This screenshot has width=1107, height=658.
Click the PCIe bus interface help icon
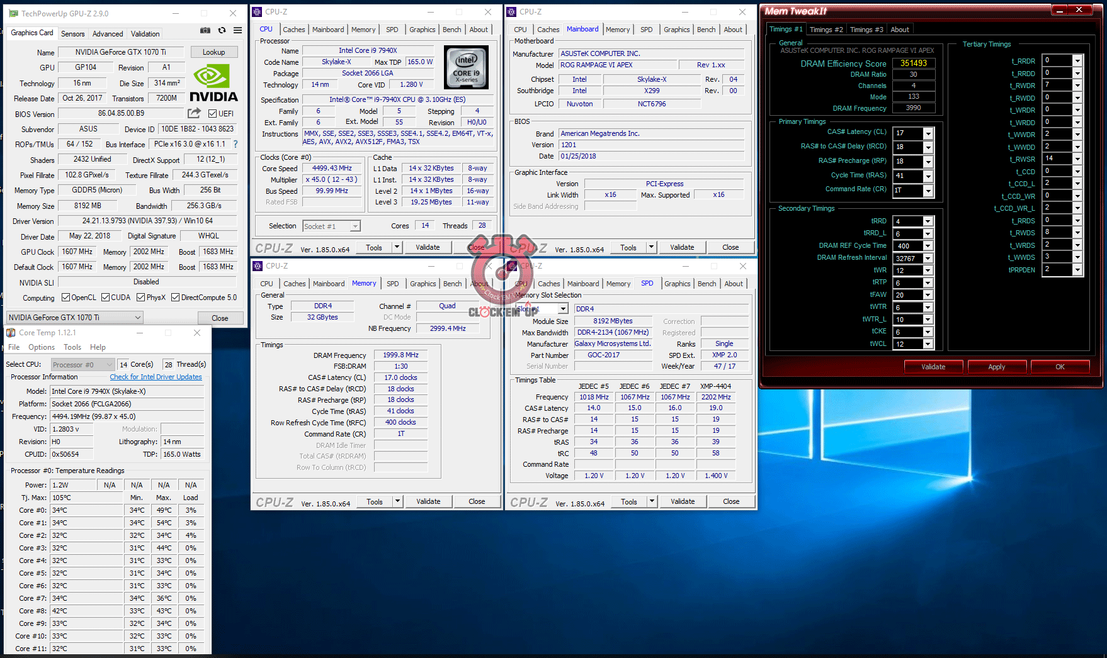click(235, 144)
